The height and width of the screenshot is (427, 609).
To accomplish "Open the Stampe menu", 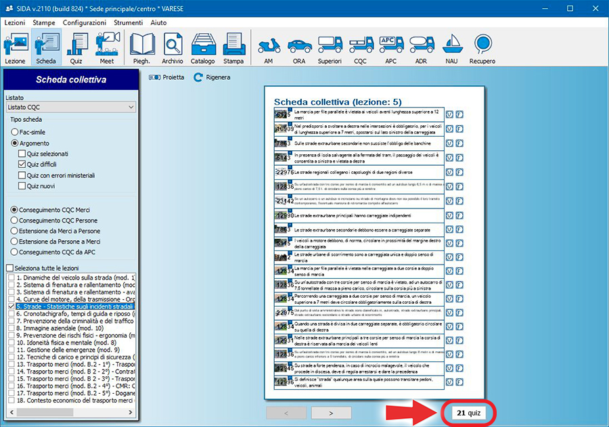I will (44, 22).
